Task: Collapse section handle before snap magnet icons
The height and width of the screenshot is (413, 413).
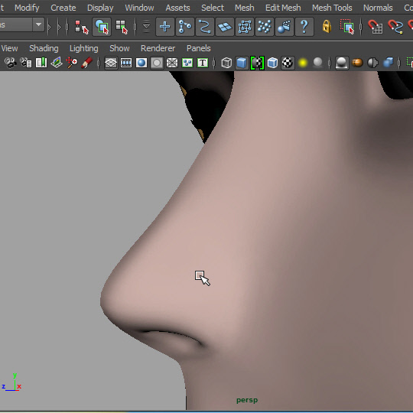Action: click(361, 27)
